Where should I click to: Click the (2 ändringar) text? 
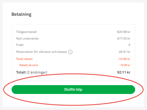37,72
